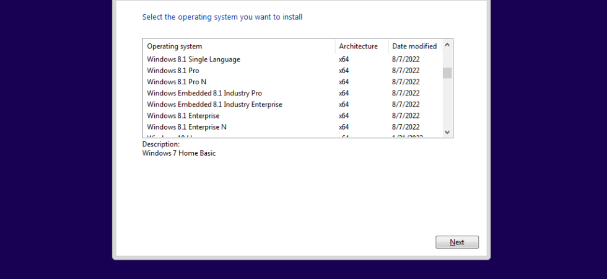Sort by Date modified column header

(x=416, y=46)
